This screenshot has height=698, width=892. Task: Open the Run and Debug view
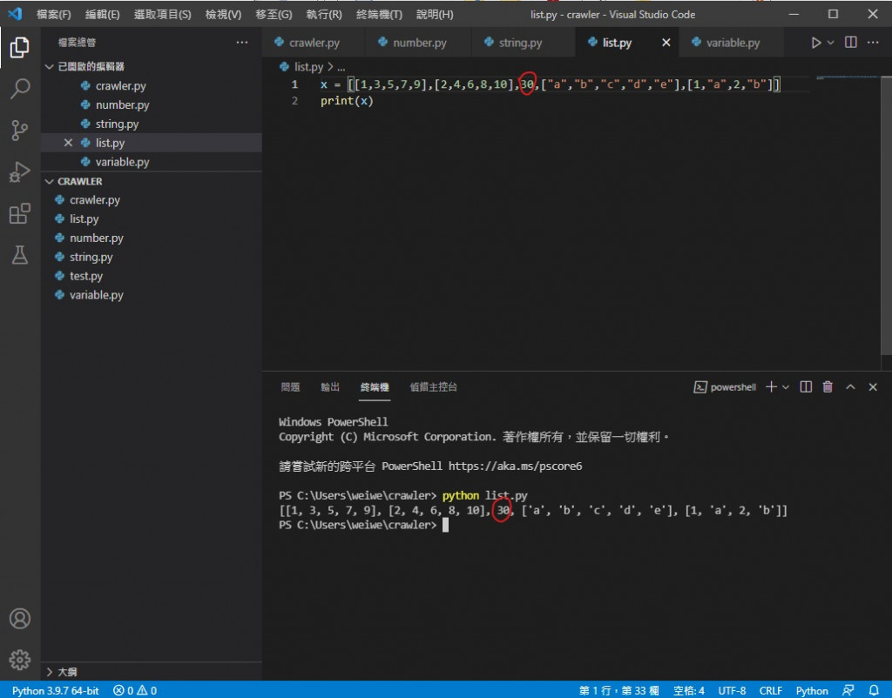19,171
